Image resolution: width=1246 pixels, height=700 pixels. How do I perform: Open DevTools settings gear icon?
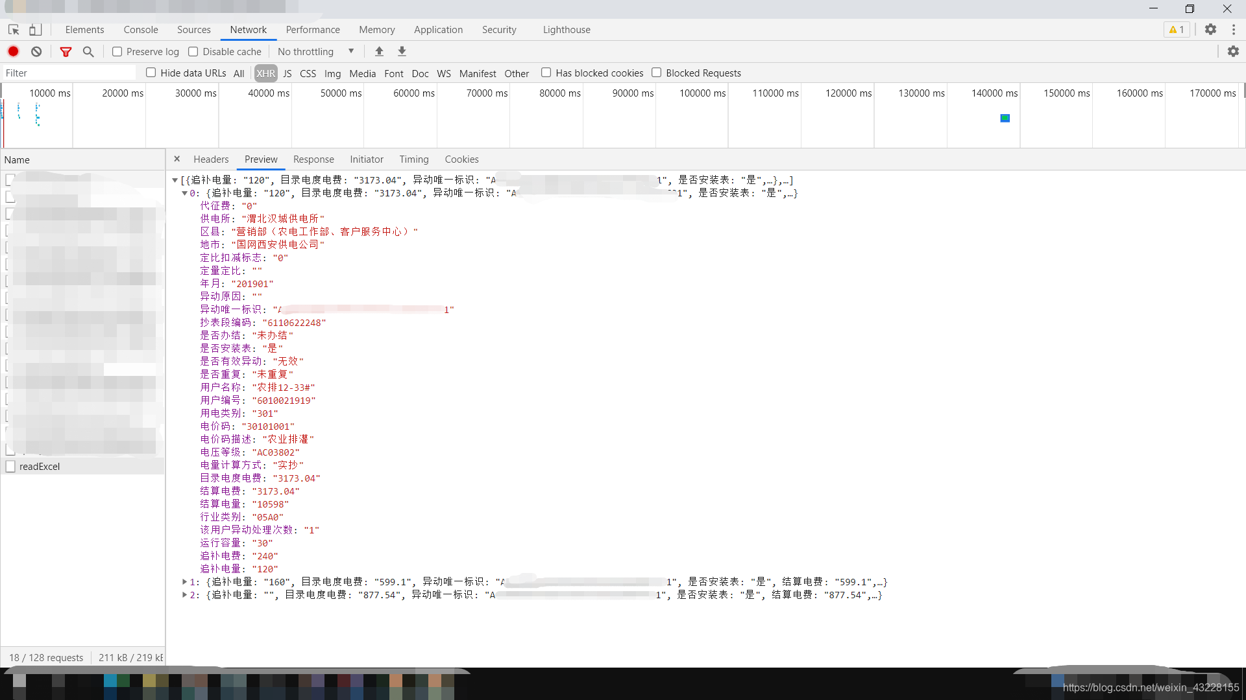click(1210, 29)
